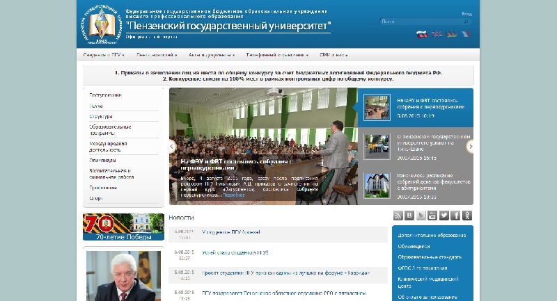The height and width of the screenshot is (301, 557).
Task: Select the building schedule-change news thumbnail
Action: click(x=377, y=186)
